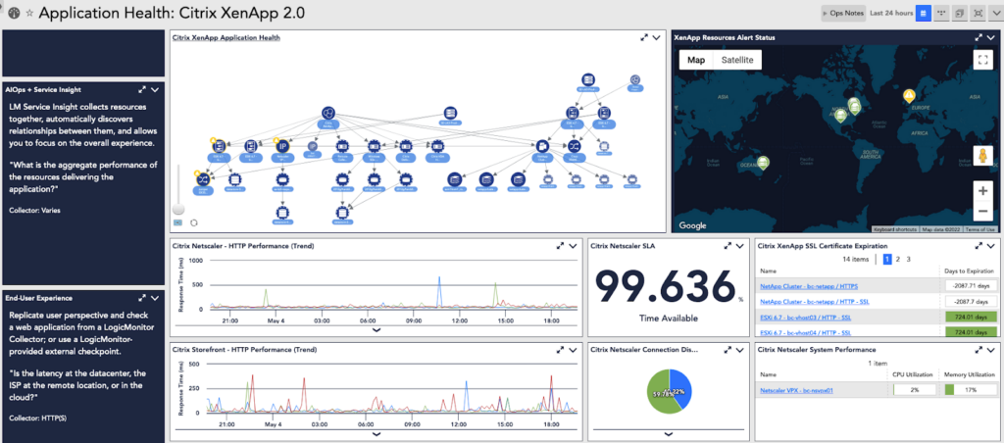Toggle the blue calendar time-range icon
Screen dimensions: 1004x443
point(923,13)
